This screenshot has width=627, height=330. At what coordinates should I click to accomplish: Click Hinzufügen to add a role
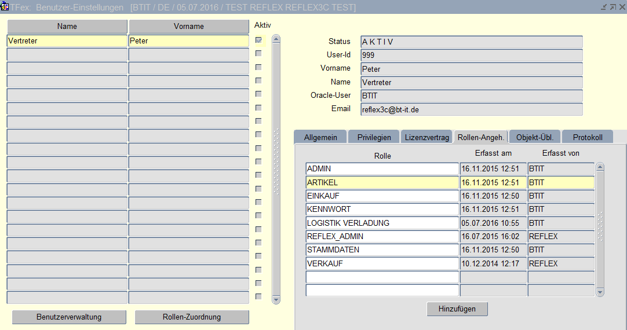[457, 309]
